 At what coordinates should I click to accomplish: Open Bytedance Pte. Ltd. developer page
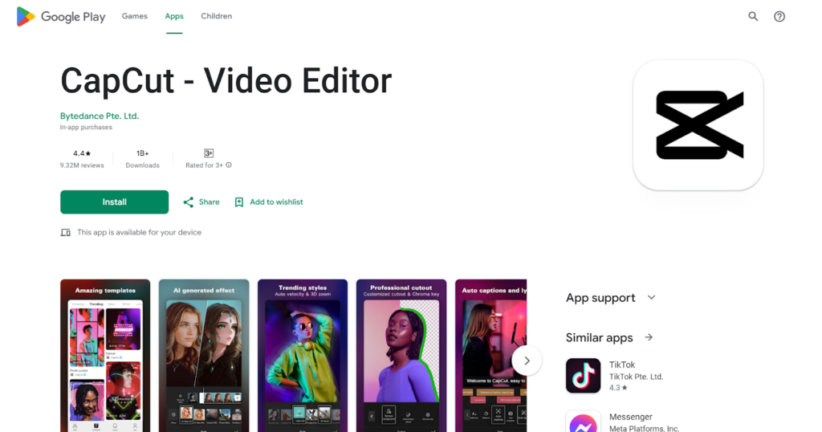pyautogui.click(x=100, y=116)
